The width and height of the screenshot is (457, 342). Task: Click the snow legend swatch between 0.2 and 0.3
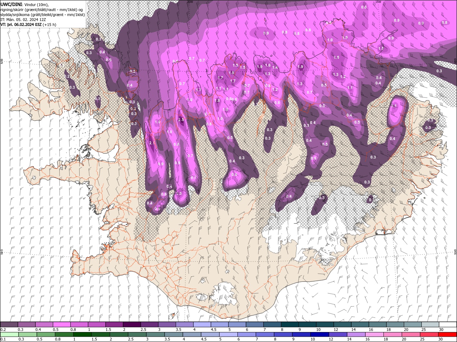9,324
